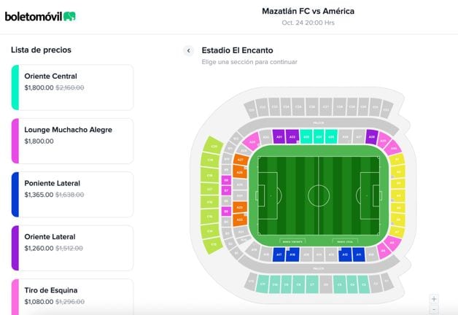Open the Tiro de Esquina price option
The image size is (458, 315).
click(x=72, y=296)
